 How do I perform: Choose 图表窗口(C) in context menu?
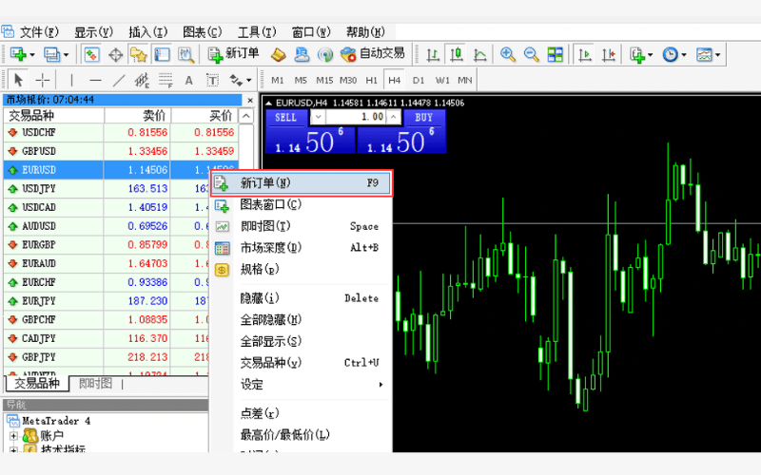(301, 204)
